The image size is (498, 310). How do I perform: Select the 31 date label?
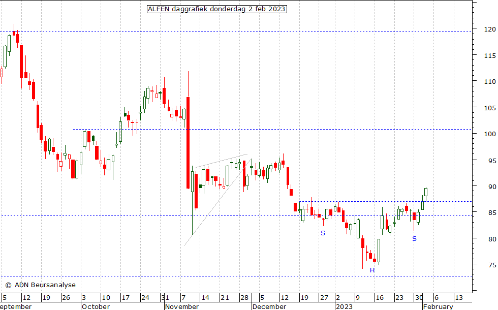165,298
